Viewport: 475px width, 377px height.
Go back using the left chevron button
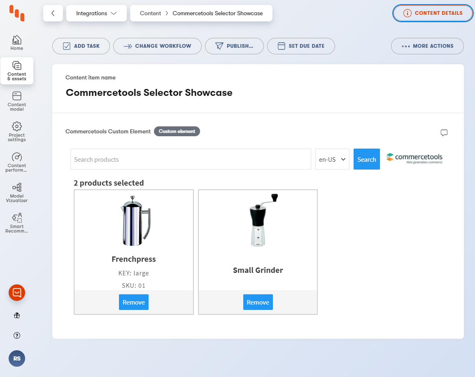[53, 13]
